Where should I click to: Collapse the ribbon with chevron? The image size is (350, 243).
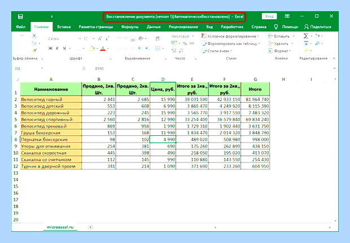coord(334,59)
